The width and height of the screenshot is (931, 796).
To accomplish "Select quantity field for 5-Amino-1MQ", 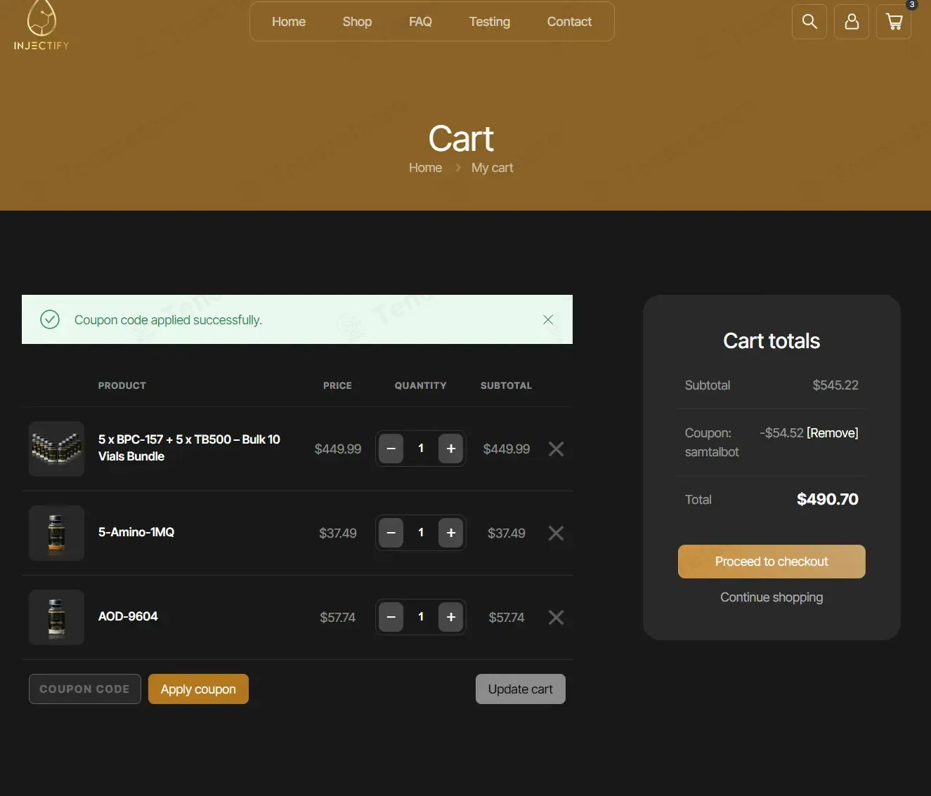I will (x=421, y=533).
